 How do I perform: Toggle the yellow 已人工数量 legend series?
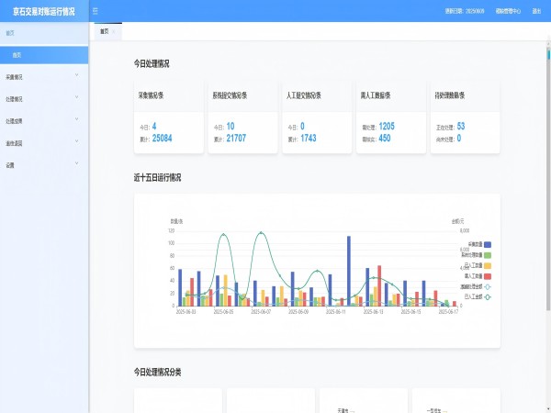point(487,265)
